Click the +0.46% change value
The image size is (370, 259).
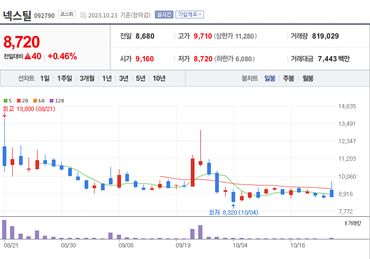(x=62, y=57)
